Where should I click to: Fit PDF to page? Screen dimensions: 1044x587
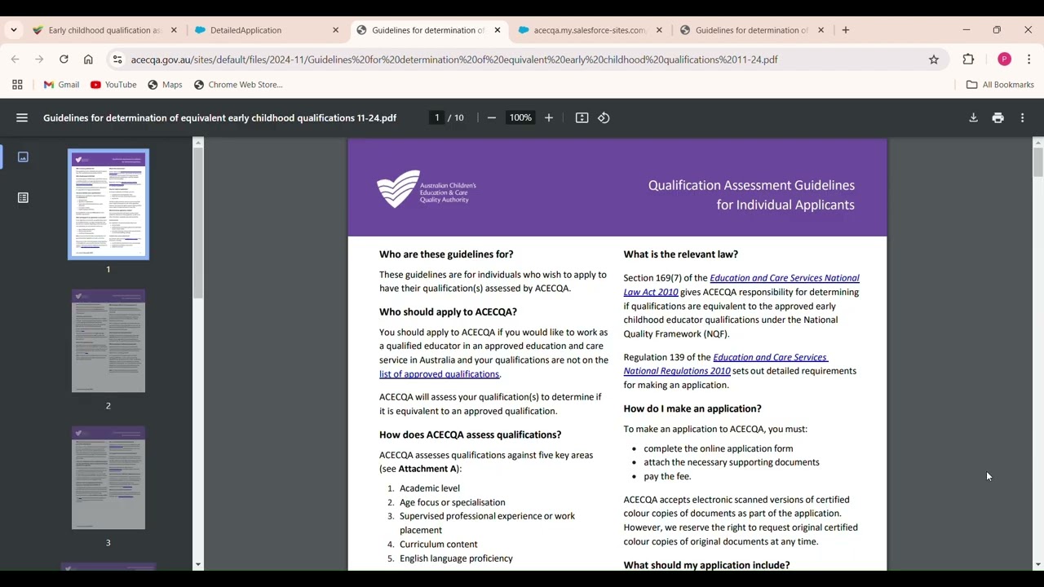[x=582, y=118]
